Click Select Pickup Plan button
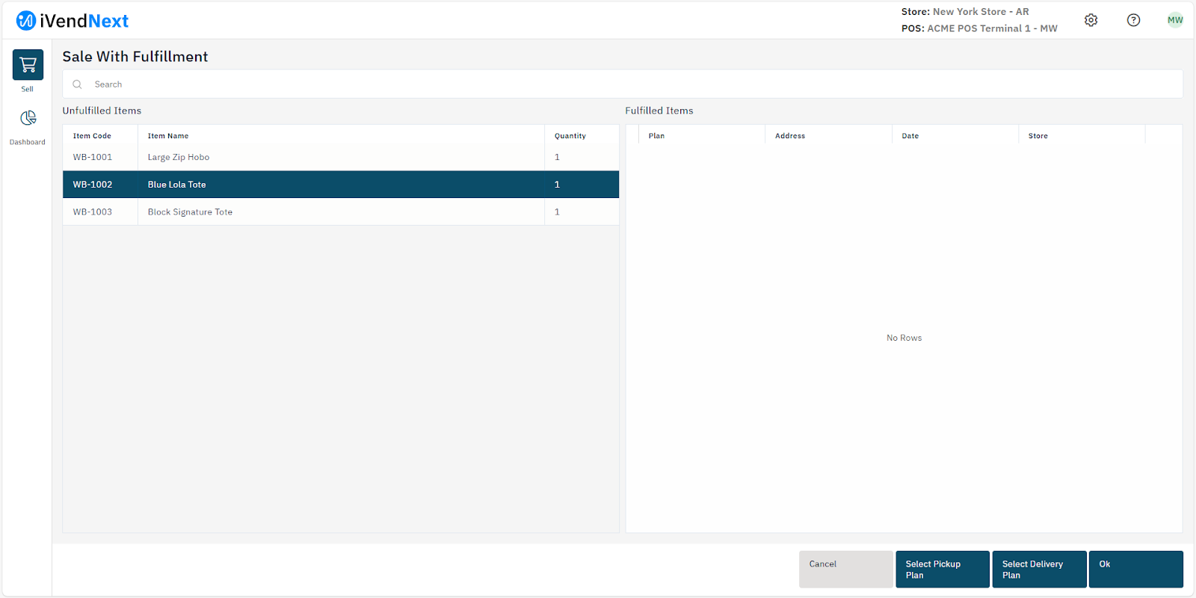Viewport: 1196px width, 598px height. 943,570
